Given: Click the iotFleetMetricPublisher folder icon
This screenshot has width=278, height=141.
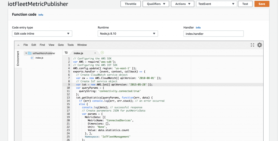Looking at the screenshot, I should (30, 53).
